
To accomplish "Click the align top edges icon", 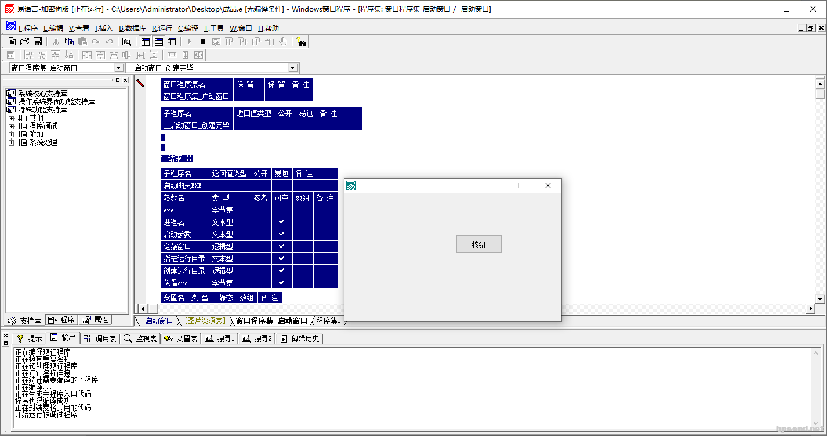I will pos(55,54).
